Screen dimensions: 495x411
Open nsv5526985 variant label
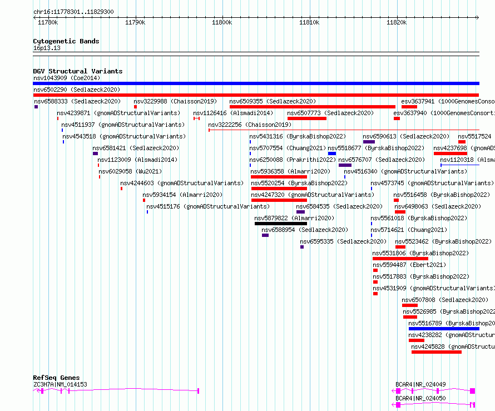click(449, 311)
